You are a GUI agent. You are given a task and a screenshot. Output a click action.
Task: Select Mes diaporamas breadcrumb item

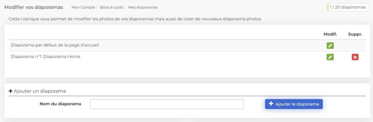tap(143, 7)
